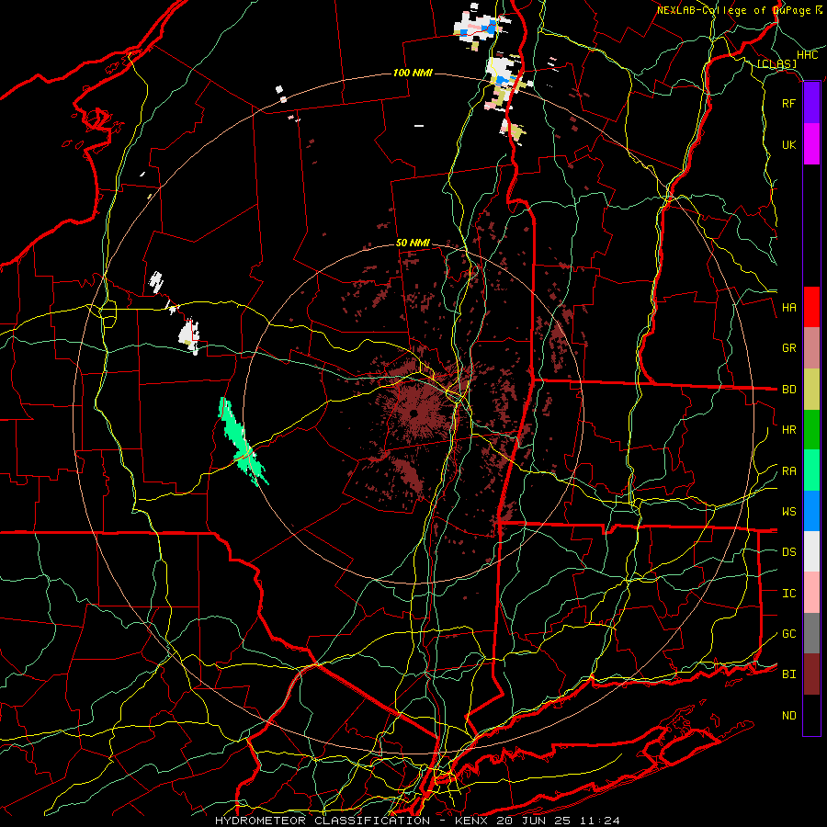Select the GR graupel color swatch
Screen dimensions: 827x827
811,347
